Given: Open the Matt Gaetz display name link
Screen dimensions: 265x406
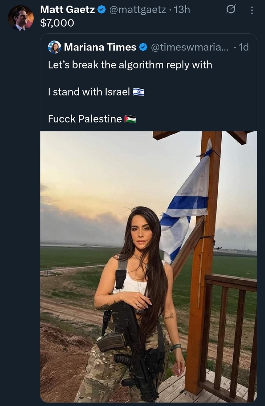Looking at the screenshot, I should pyautogui.click(x=67, y=10).
